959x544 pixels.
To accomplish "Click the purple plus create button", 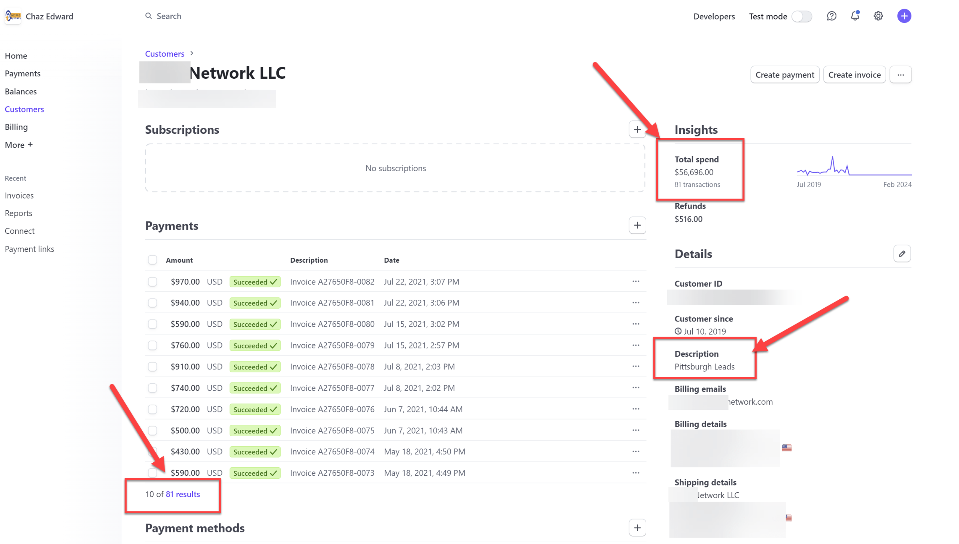I will tap(904, 16).
